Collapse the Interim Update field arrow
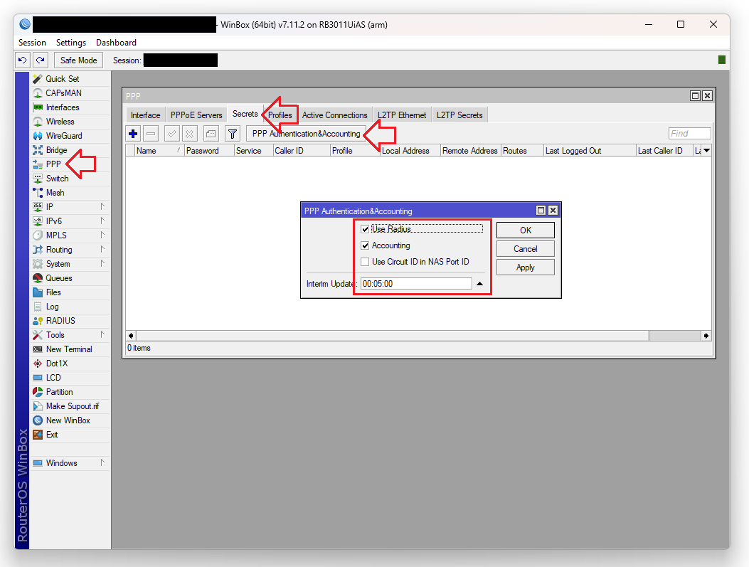This screenshot has height=567, width=749. coord(479,284)
